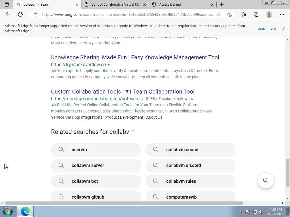This screenshot has width=290, height=217.
Task: Open a new tab with plus button
Action: pos(221,5)
